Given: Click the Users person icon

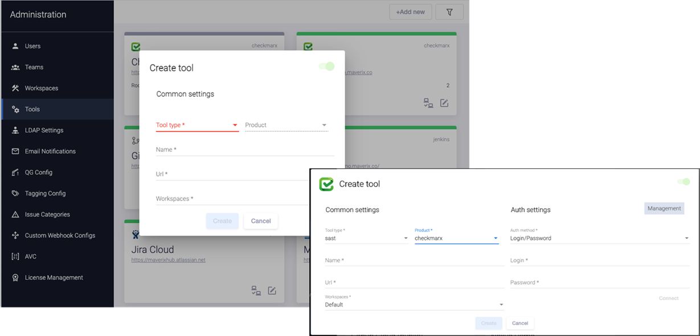Looking at the screenshot, I should click(15, 46).
